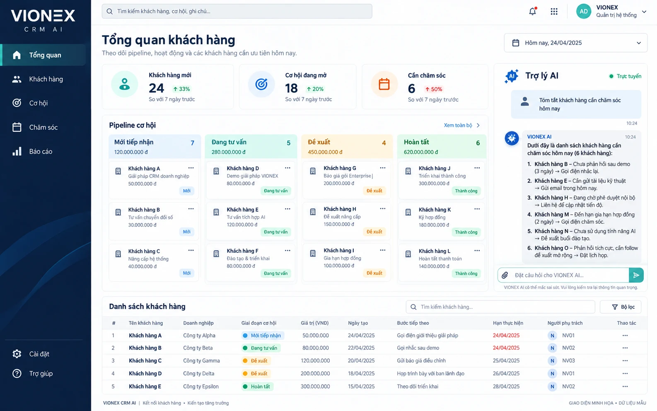This screenshot has width=657, height=411.
Task: Click row actions for Công ty Alpha
Action: point(625,336)
